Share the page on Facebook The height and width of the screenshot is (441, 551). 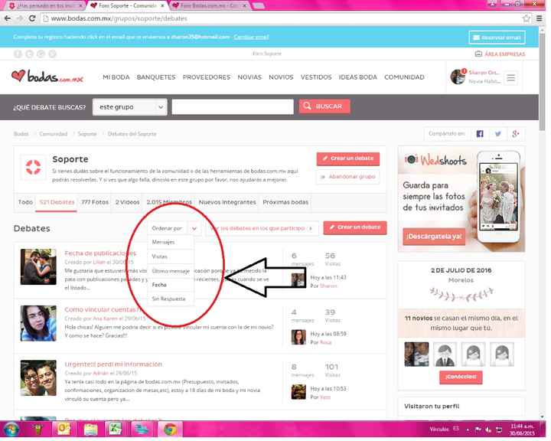click(480, 134)
